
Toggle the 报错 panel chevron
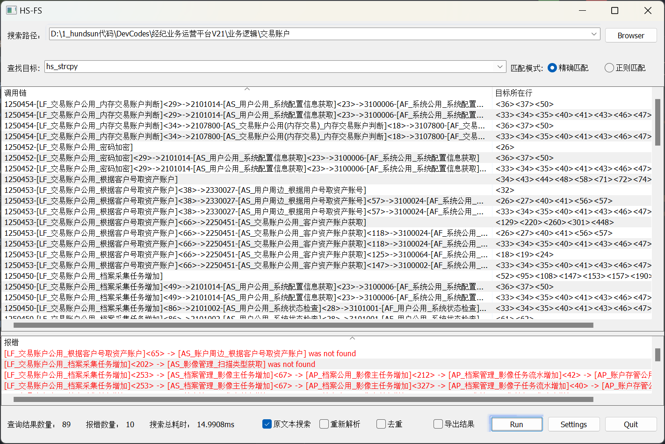coord(352,338)
